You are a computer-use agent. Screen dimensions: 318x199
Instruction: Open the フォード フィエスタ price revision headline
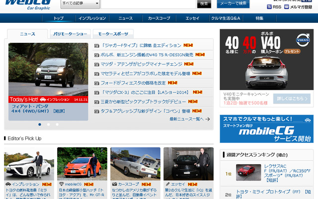[133, 83]
